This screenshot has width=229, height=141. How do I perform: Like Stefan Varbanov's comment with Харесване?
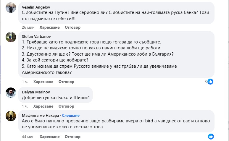click(x=43, y=82)
